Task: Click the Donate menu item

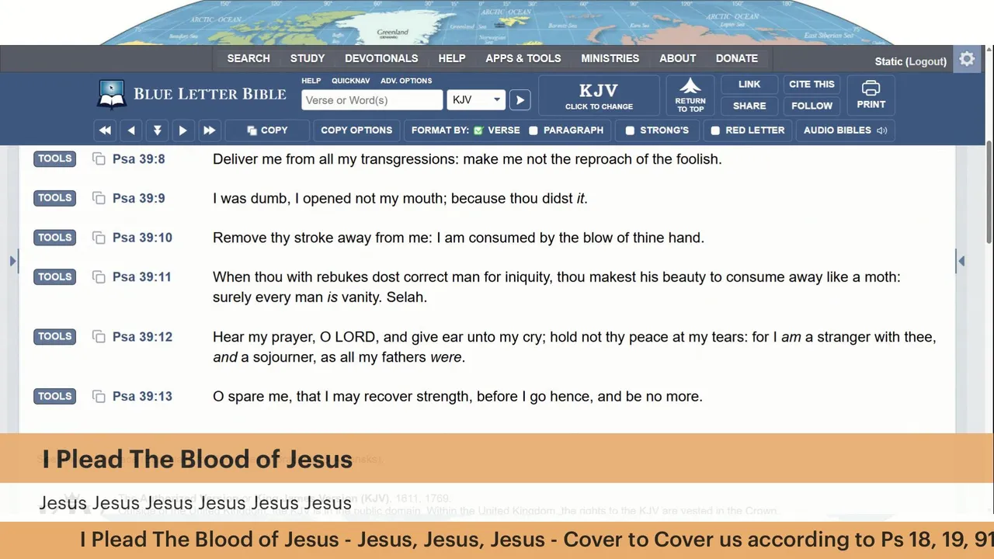Action: click(x=737, y=58)
